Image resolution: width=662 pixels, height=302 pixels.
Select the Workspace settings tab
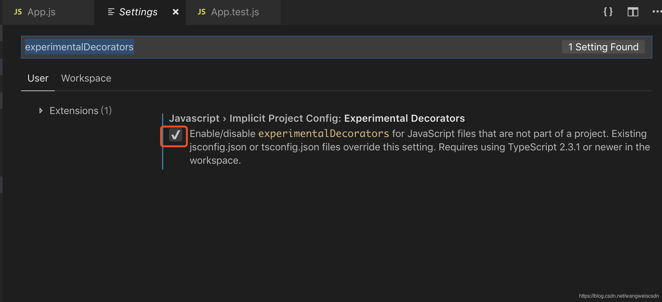coord(86,78)
